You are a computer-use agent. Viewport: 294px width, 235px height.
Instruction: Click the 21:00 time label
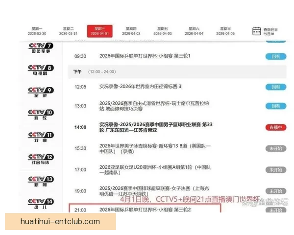tap(80, 210)
